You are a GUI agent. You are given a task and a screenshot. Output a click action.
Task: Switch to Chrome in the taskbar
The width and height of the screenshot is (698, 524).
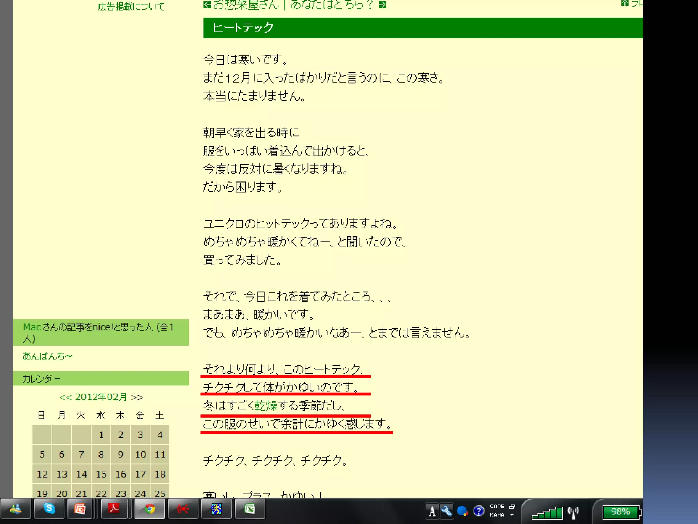[x=150, y=509]
